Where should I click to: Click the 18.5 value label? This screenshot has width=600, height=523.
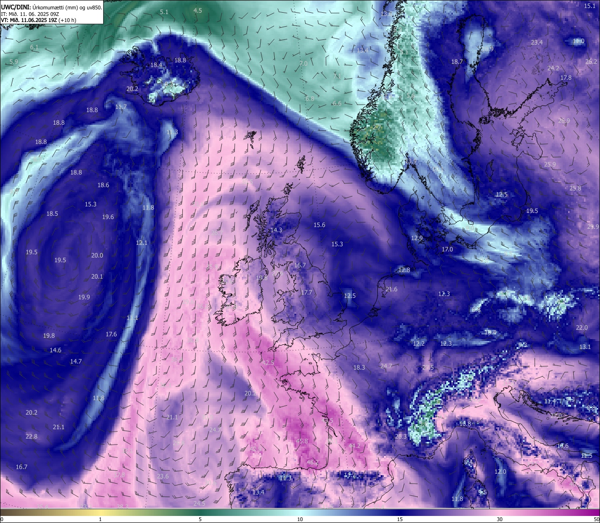(x=52, y=213)
